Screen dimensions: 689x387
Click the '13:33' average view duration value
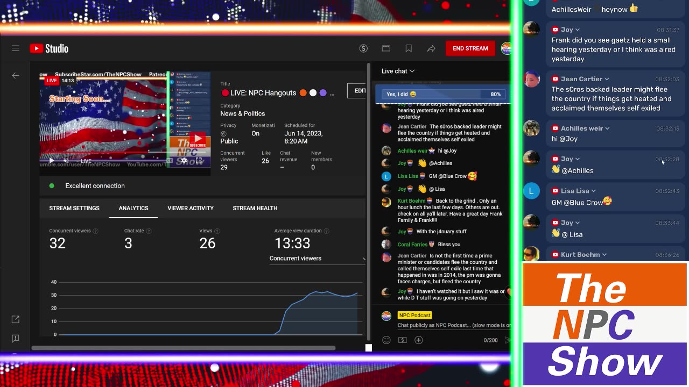pos(292,243)
